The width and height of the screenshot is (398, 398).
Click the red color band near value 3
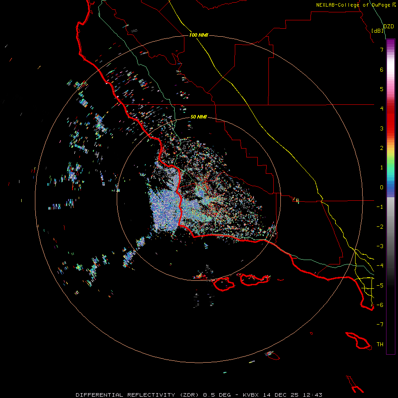(390, 128)
